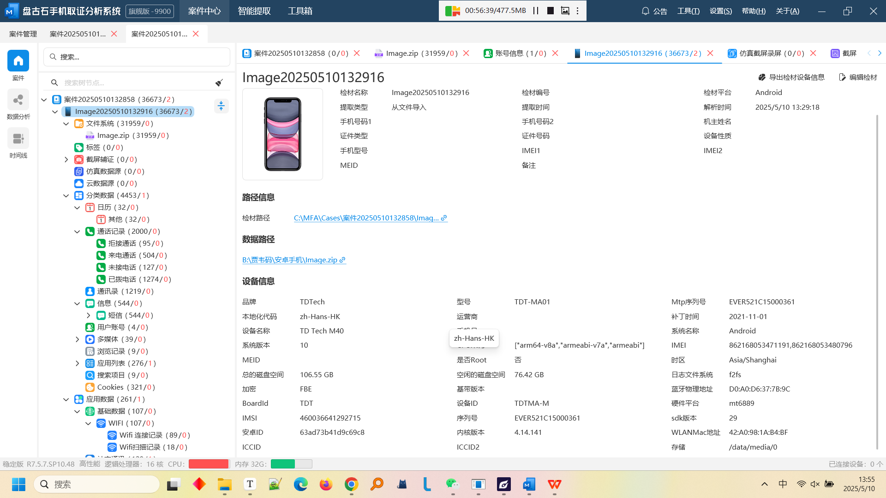This screenshot has width=886, height=498.
Task: Click the 旗舰版-9900 edition badge
Action: 150,11
